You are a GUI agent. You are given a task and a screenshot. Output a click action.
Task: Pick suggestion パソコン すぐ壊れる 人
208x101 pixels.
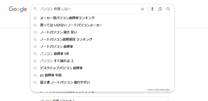[102, 61]
